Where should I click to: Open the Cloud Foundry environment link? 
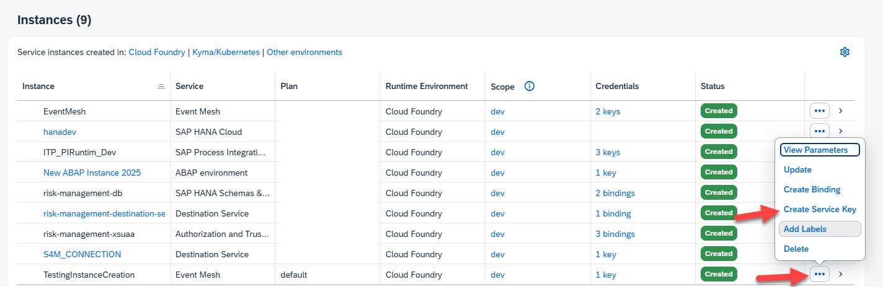(x=157, y=53)
